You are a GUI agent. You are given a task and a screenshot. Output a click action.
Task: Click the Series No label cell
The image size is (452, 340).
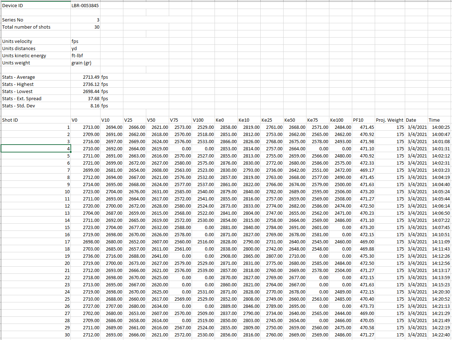(x=13, y=20)
